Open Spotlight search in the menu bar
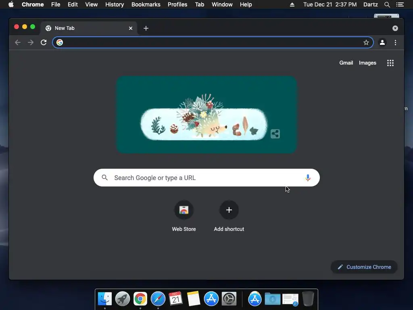This screenshot has height=310, width=413. pos(387,4)
